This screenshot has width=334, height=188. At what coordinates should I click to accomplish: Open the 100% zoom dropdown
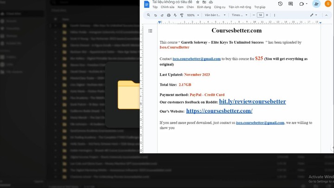click(193, 15)
